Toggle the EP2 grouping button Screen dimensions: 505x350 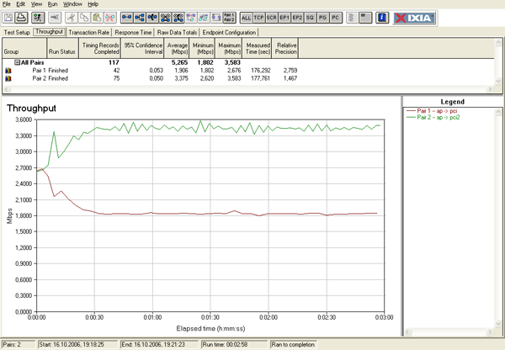pyautogui.click(x=297, y=18)
